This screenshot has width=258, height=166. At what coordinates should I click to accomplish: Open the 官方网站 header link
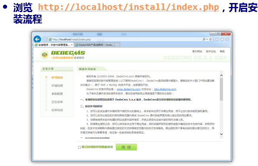point(197,51)
